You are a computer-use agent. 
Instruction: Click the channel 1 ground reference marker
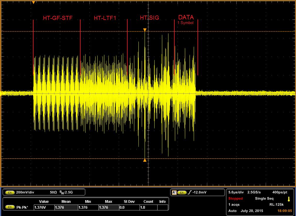1,93
